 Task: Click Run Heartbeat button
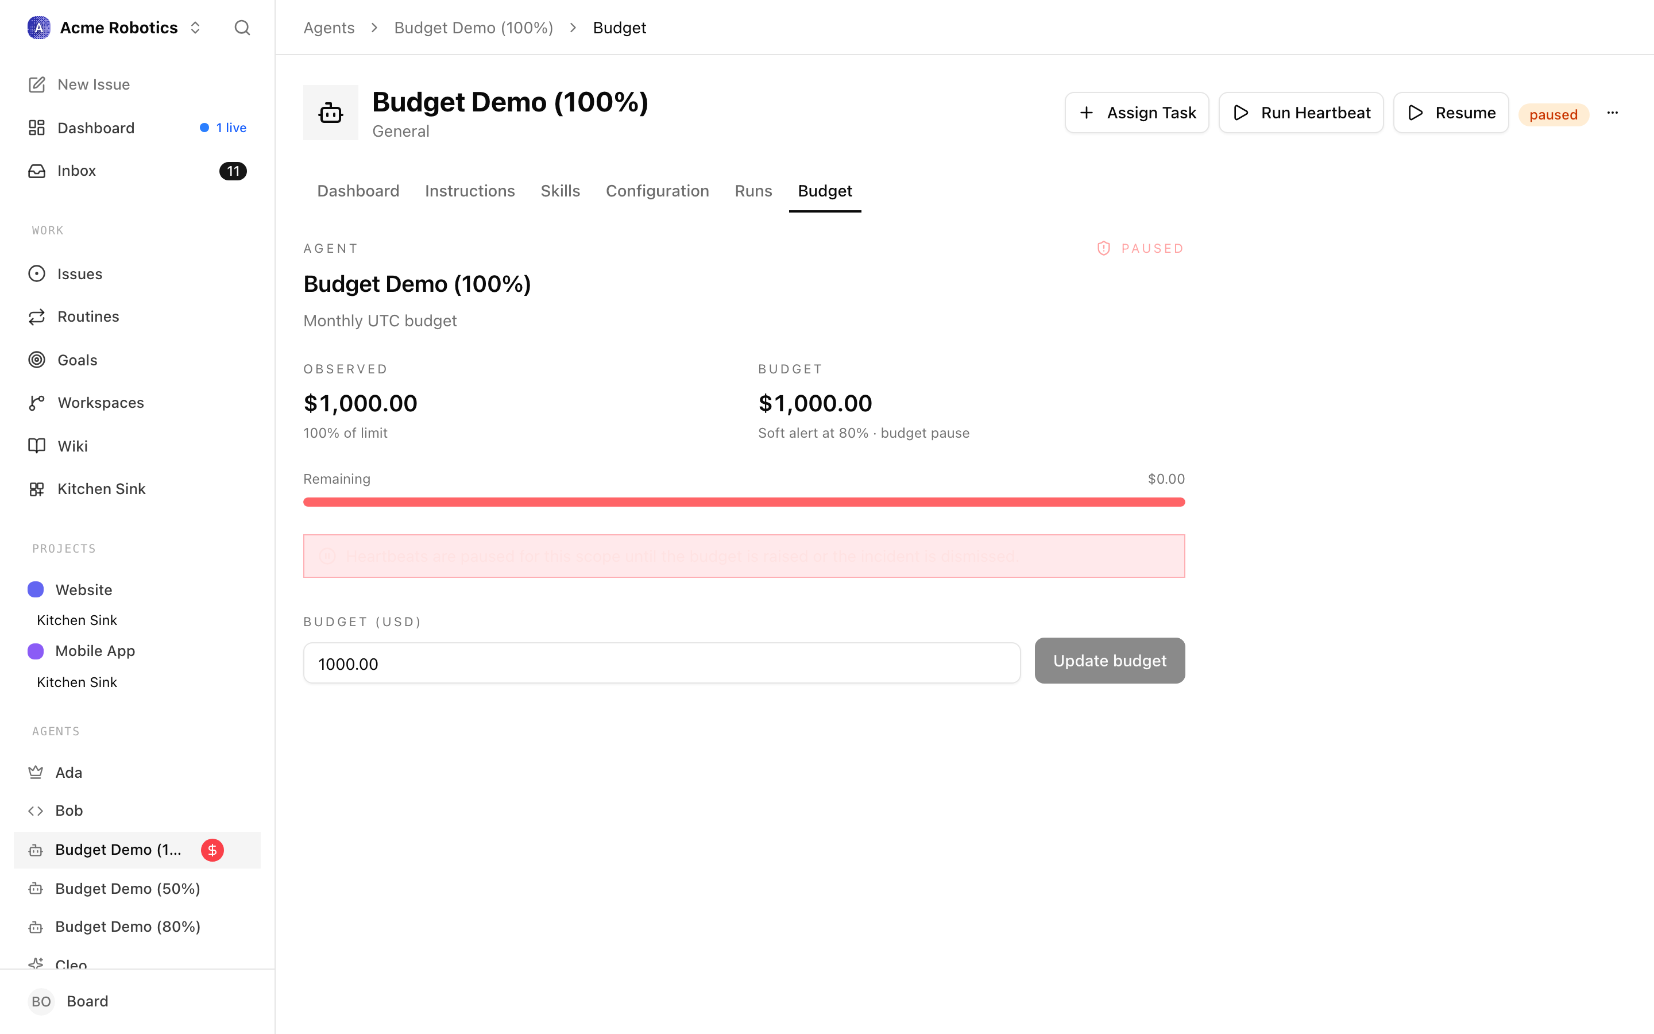pos(1301,113)
